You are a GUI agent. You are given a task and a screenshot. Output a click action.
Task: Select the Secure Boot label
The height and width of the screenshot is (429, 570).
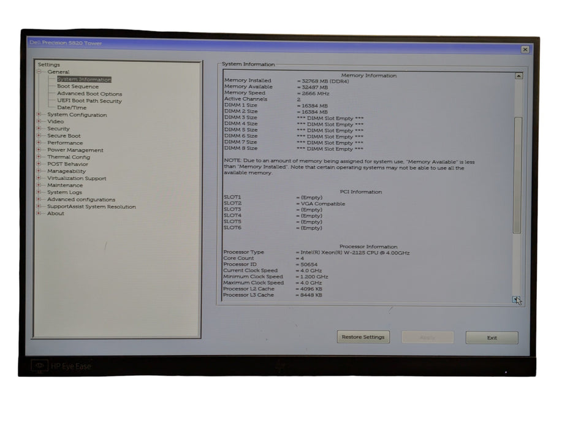coord(64,135)
